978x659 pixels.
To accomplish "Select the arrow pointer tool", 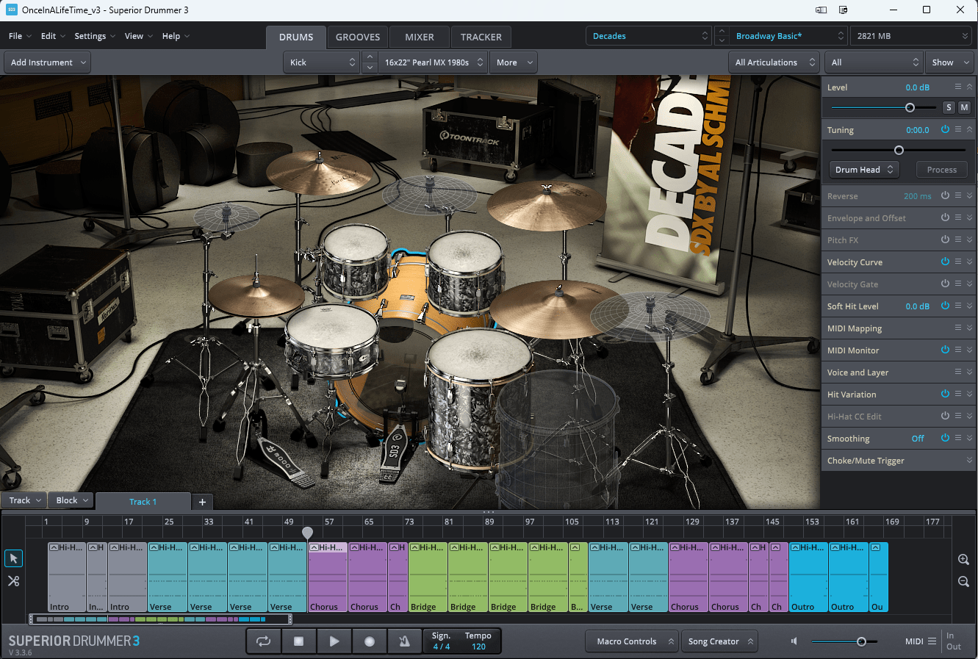I will [x=13, y=558].
